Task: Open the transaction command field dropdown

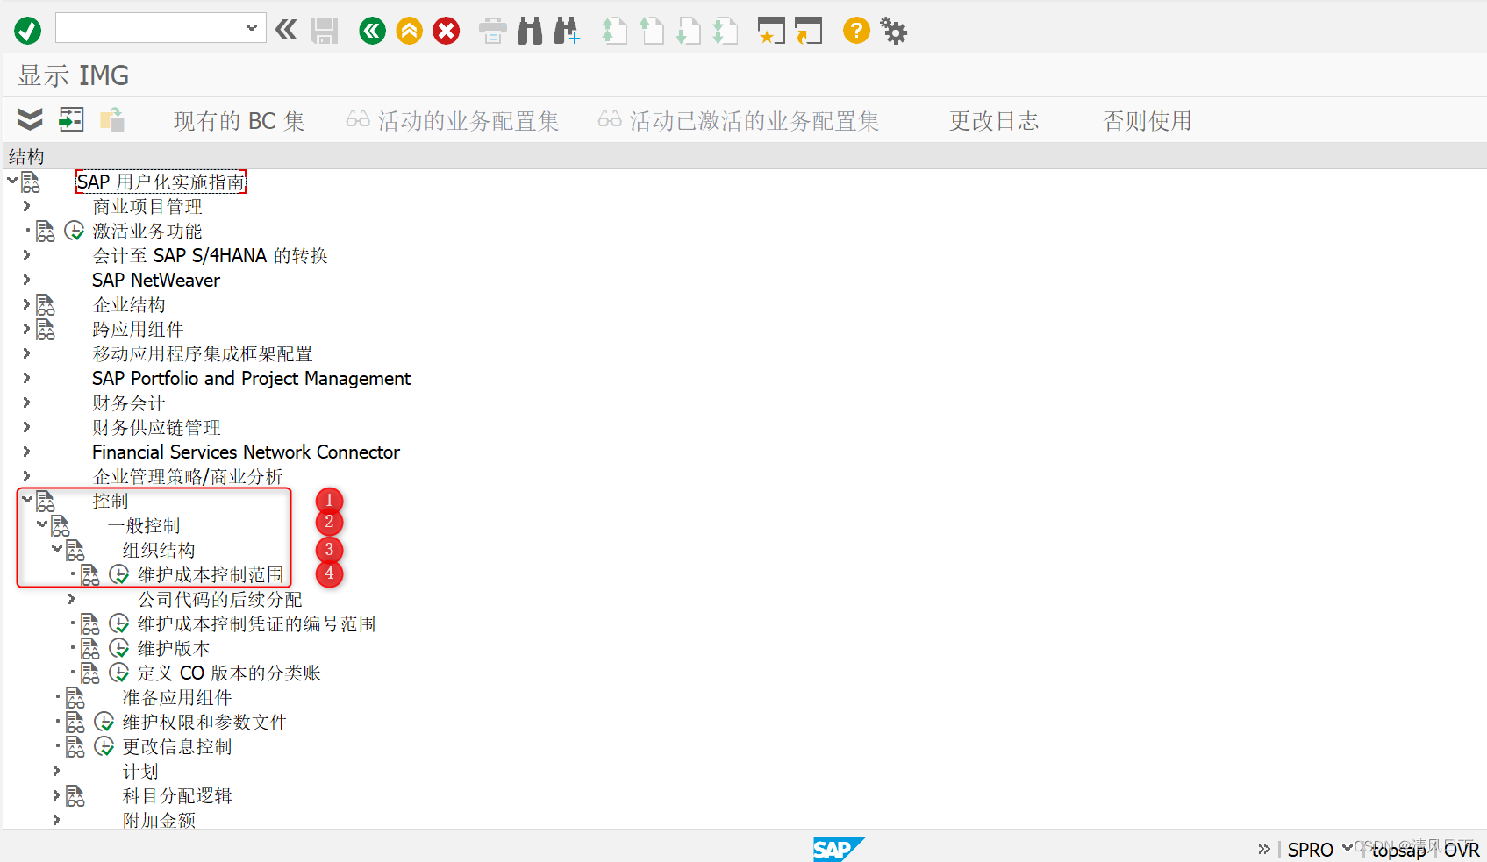Action: 252,28
